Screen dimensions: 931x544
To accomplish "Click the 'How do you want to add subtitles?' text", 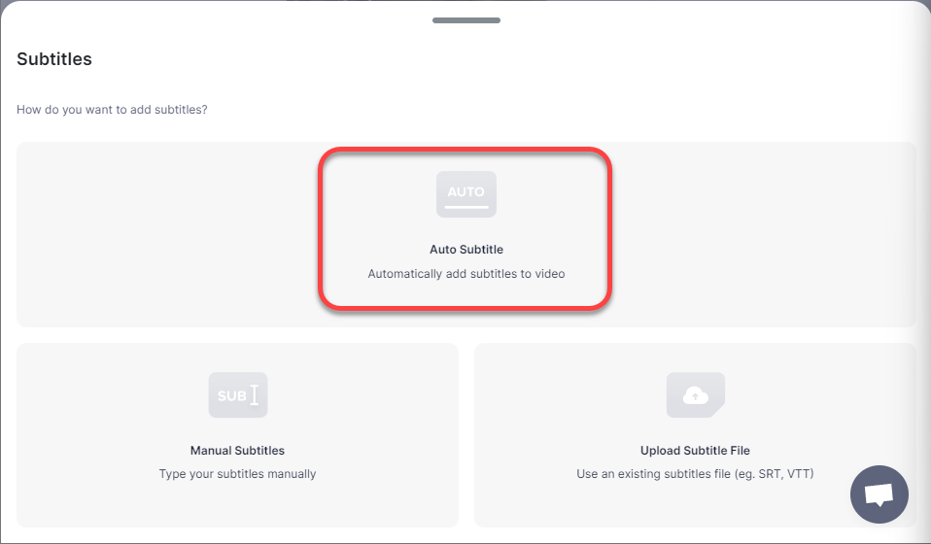I will pos(112,110).
